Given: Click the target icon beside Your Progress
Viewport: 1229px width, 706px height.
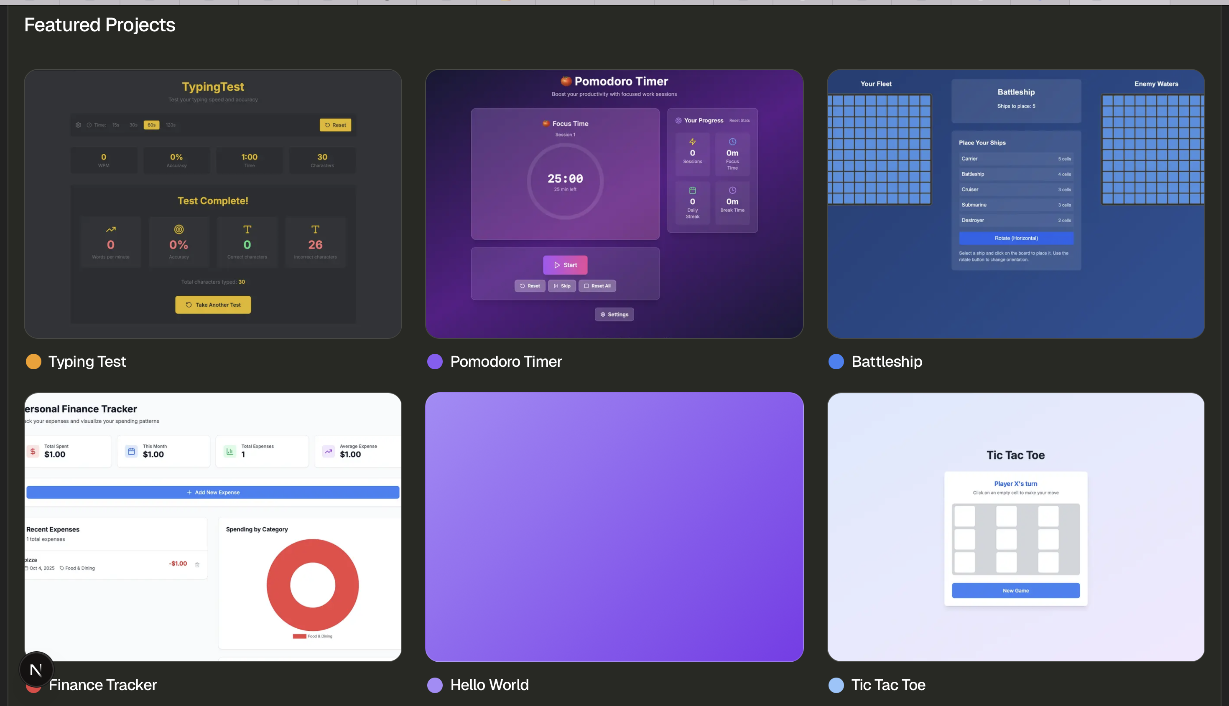Looking at the screenshot, I should coord(678,120).
